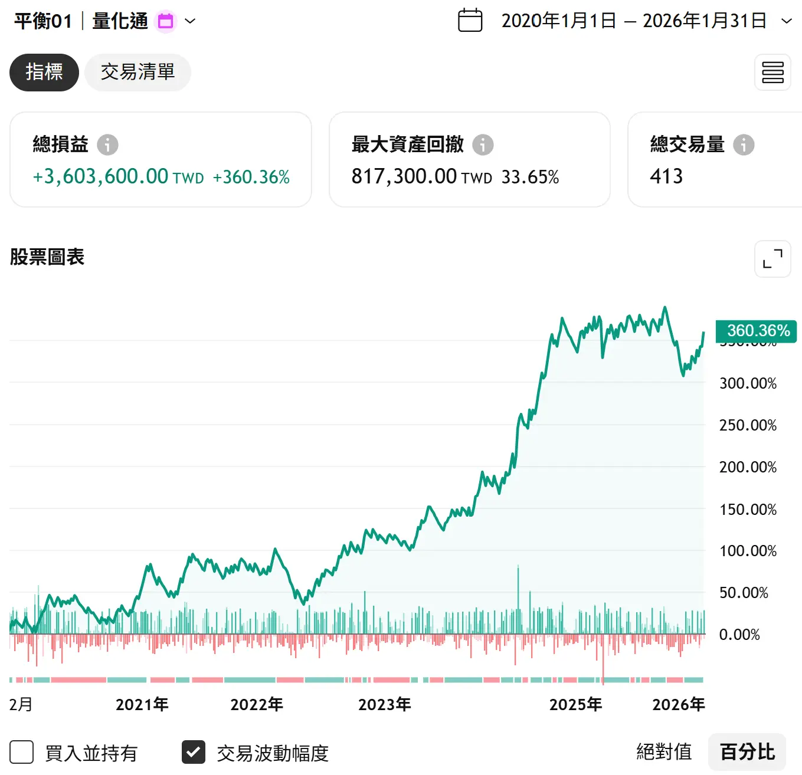The image size is (802, 775).
Task: Click the 360.36% value badge on chart
Action: [757, 331]
